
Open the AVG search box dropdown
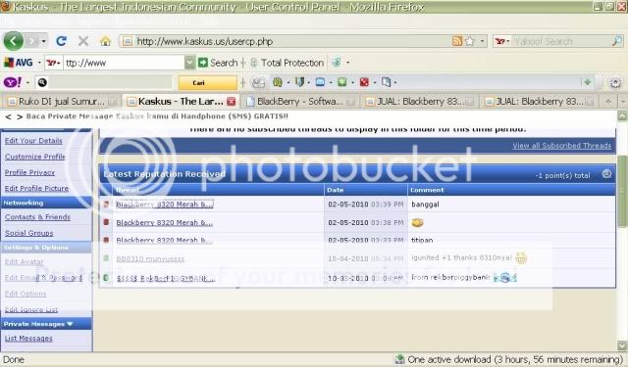pos(189,63)
